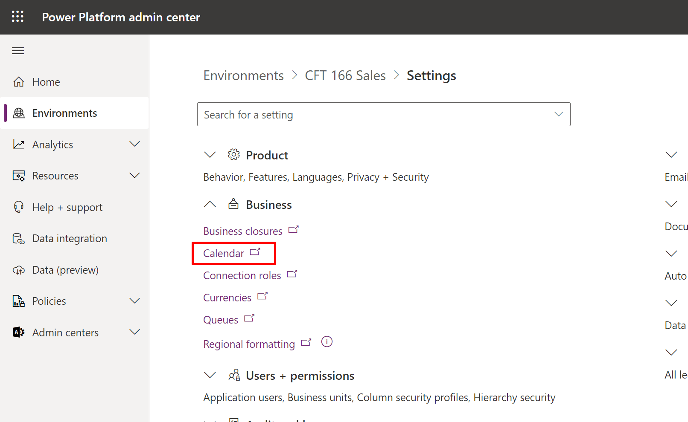Screen dimensions: 688x422
Task: Click the Business briefcase icon
Action: 233,204
